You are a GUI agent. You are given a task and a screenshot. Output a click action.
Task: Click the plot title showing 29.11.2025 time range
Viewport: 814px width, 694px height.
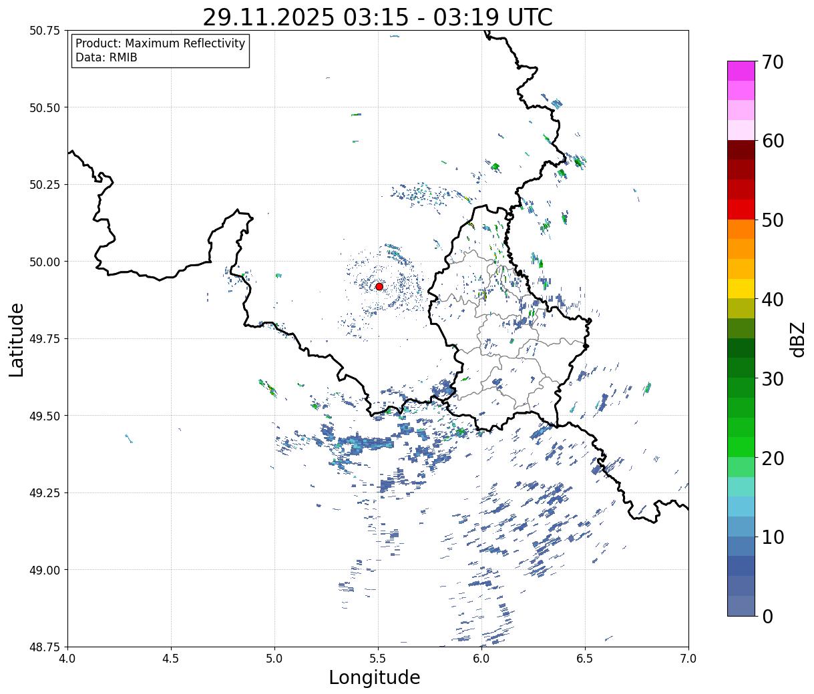click(x=377, y=17)
